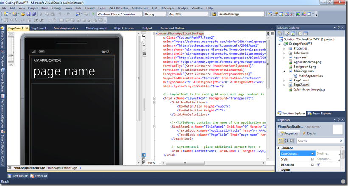Viewport: 348px width, 186px height.
Task: Collapse the Grid.RowDefinitions code region
Action: [154, 102]
